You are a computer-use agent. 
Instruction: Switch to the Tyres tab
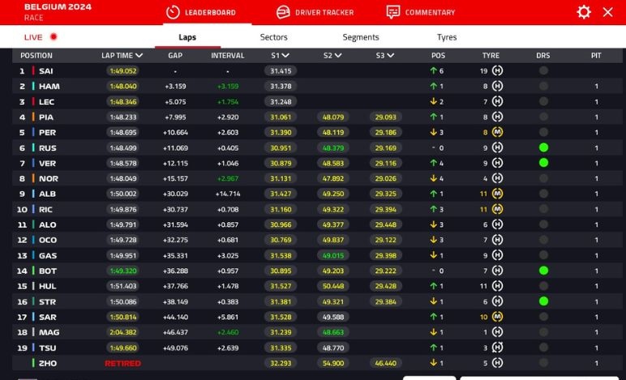[447, 37]
